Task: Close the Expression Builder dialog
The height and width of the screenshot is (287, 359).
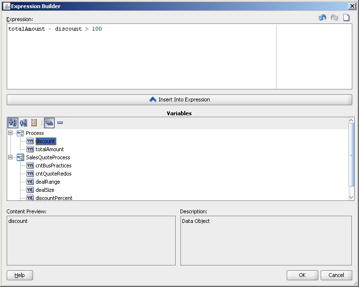Action: [352, 6]
